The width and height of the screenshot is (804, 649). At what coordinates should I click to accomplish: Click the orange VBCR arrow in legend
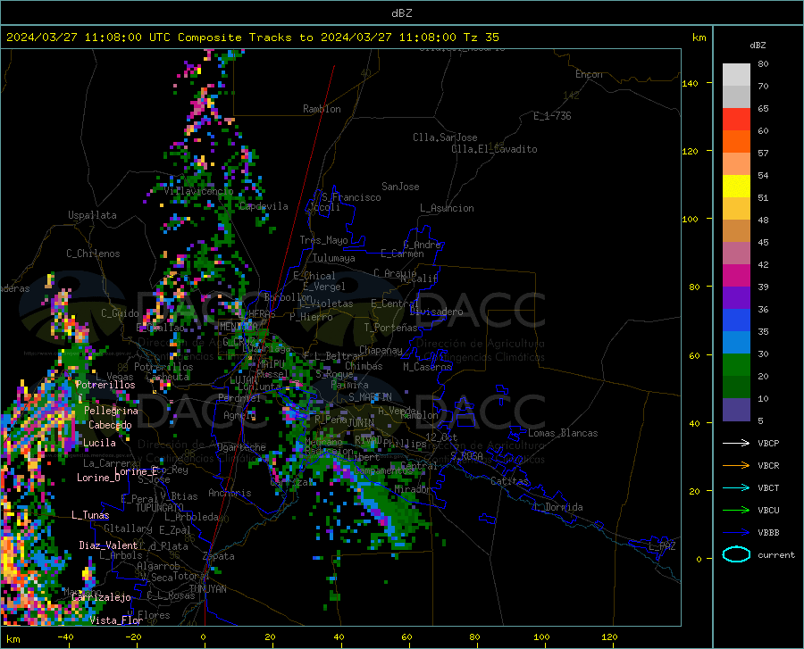736,466
